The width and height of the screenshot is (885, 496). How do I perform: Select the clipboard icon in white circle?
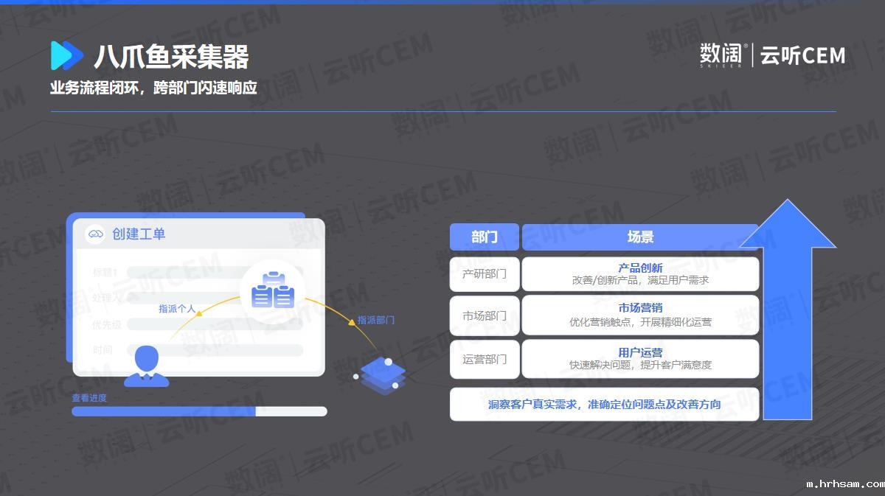272,293
